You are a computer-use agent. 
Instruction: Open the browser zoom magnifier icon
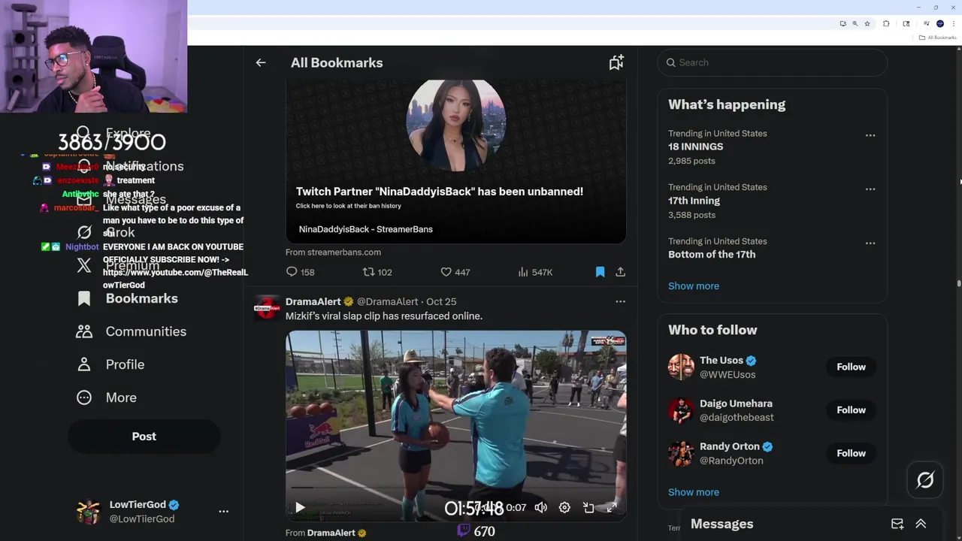855,24
